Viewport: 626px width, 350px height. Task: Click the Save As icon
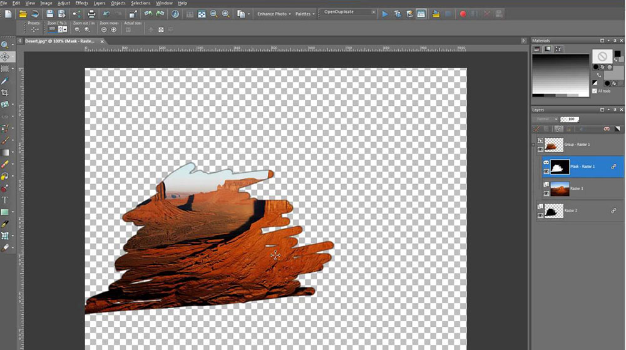[61, 14]
